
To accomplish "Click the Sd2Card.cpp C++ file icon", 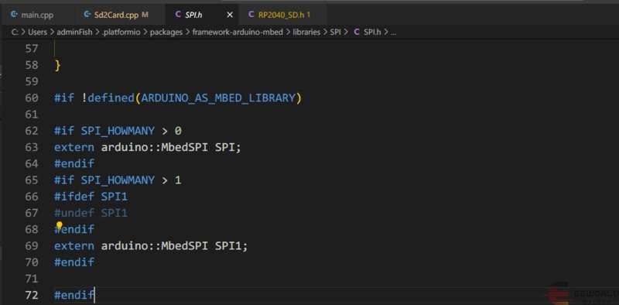I will tap(87, 15).
